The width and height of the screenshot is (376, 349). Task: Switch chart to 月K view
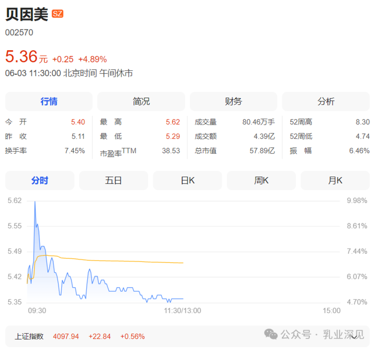tap(335, 180)
